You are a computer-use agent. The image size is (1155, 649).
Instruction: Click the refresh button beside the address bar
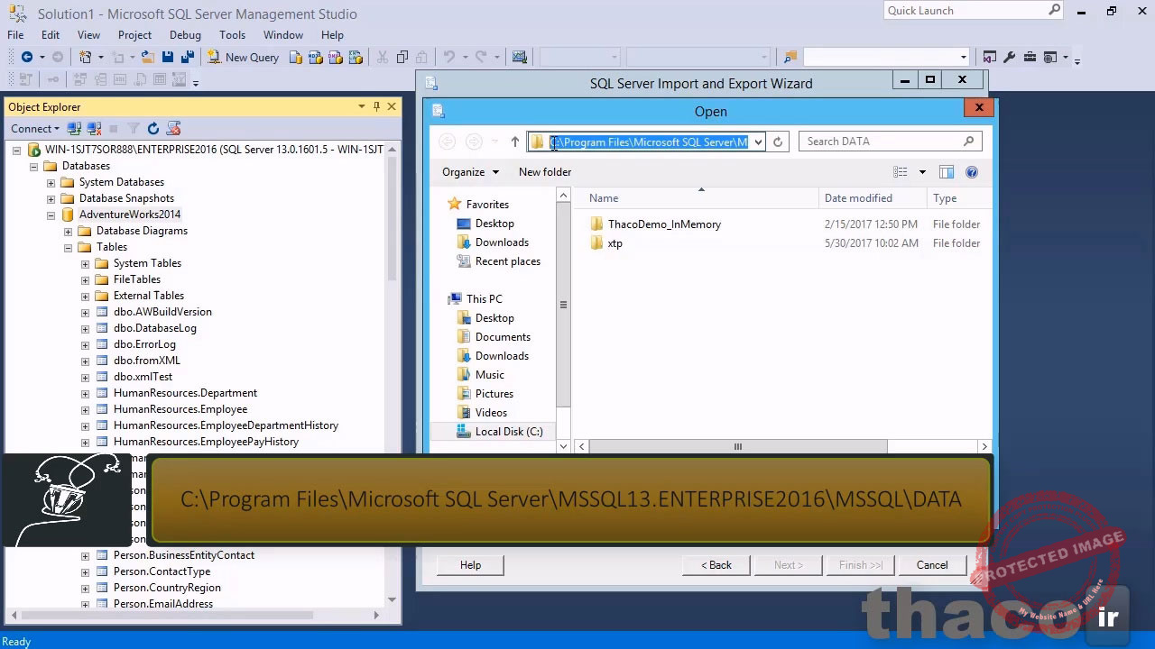[778, 142]
